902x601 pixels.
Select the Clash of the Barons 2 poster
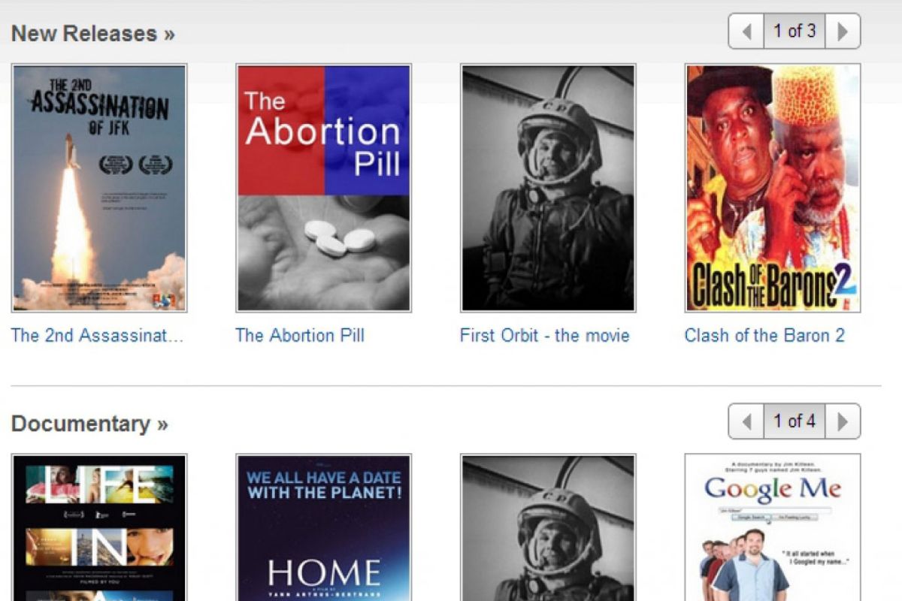773,188
